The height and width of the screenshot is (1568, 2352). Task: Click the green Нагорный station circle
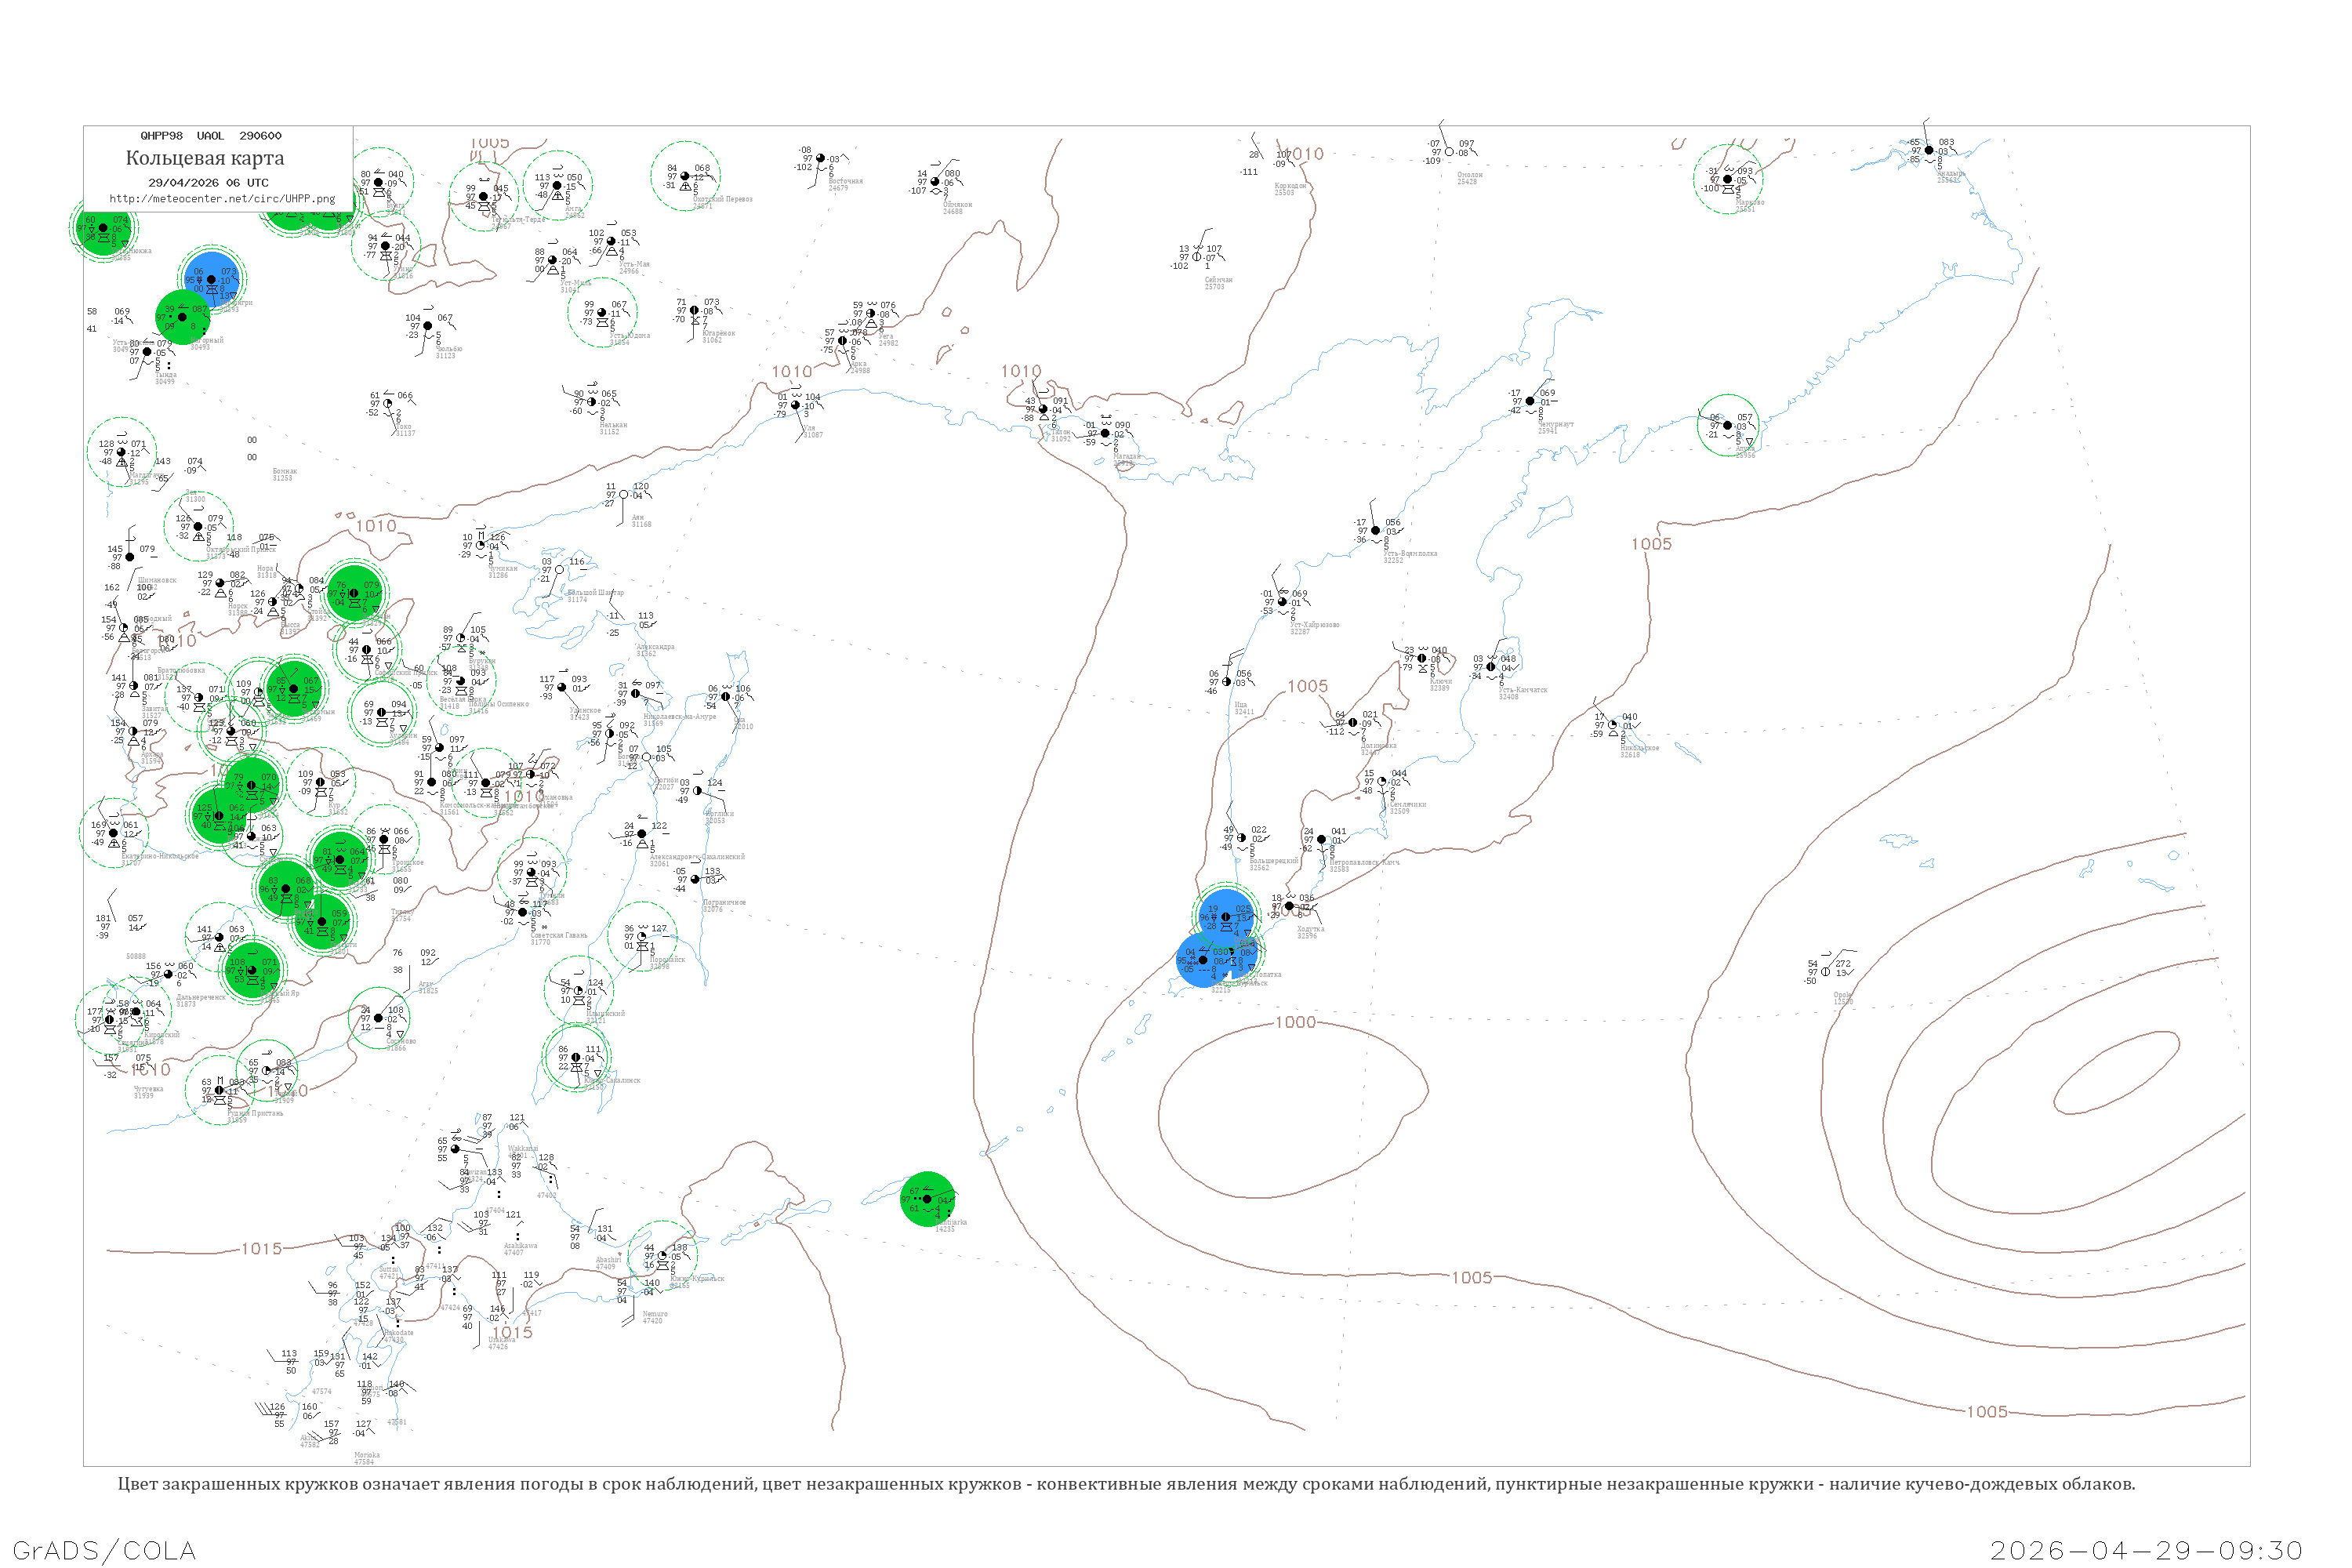coord(182,317)
